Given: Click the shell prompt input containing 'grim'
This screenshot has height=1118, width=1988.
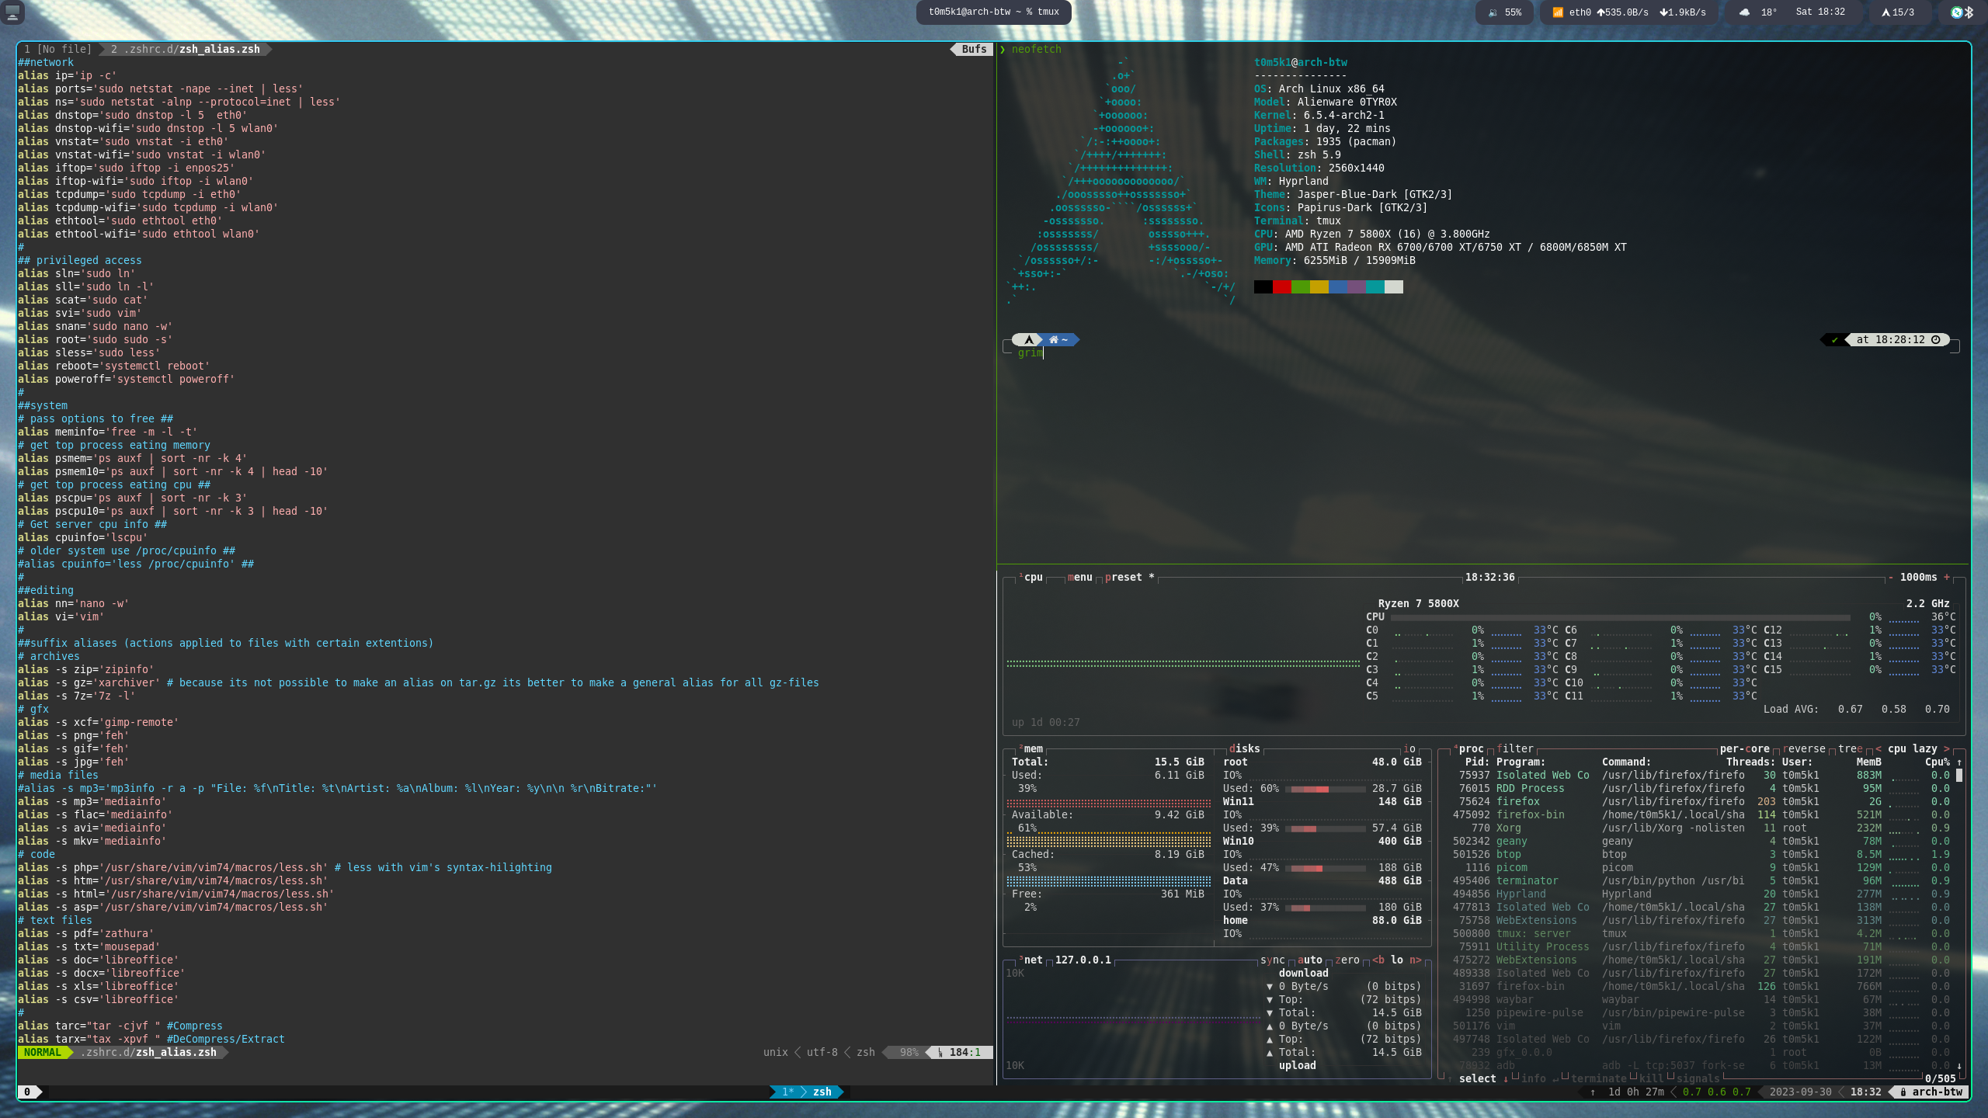Looking at the screenshot, I should coord(1030,352).
